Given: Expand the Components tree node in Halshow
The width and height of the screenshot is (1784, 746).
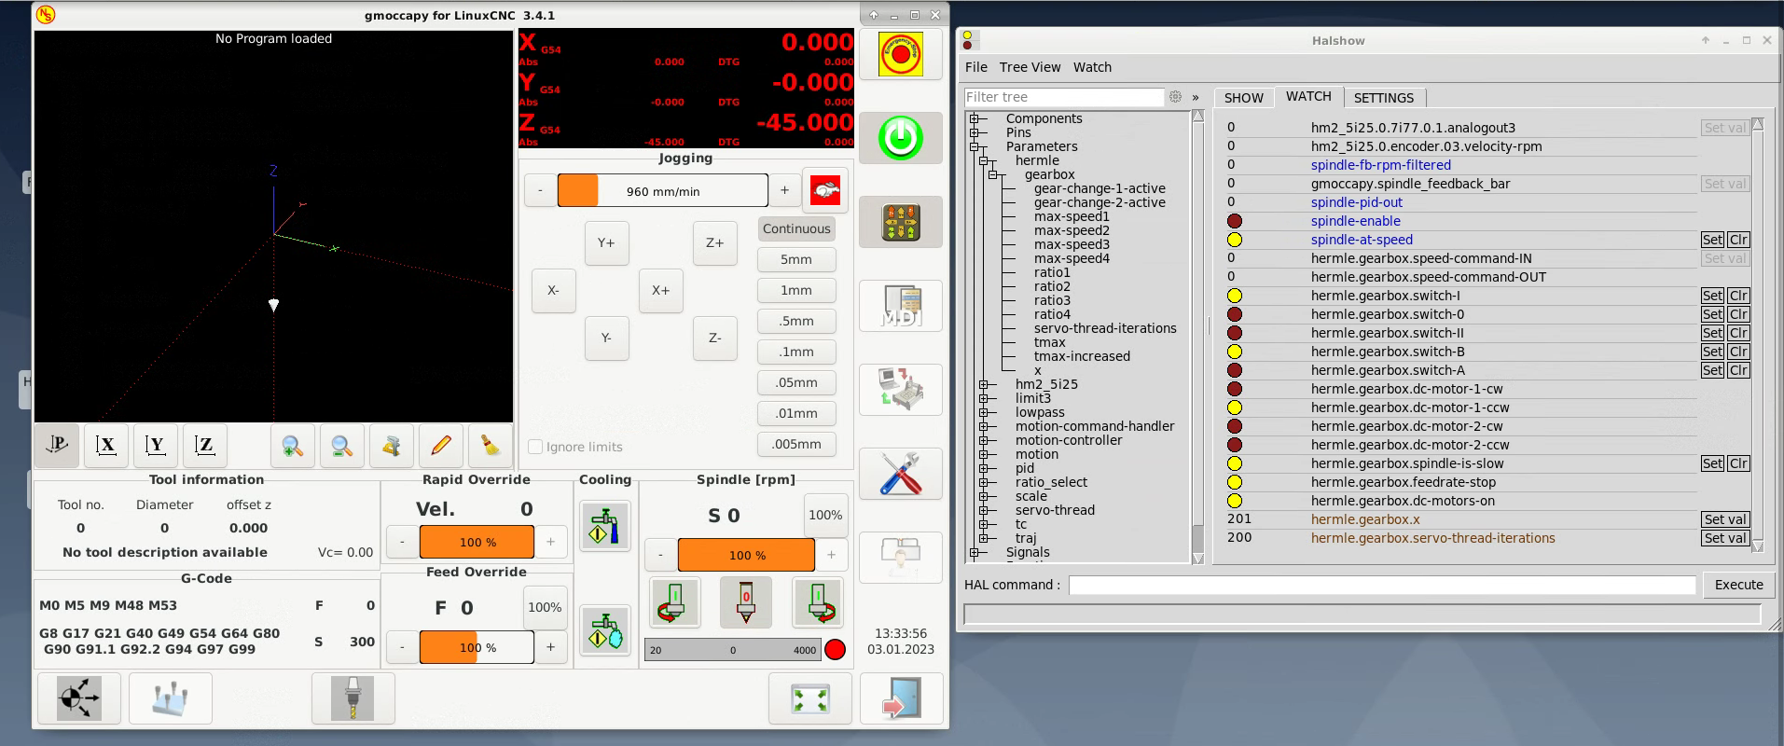Looking at the screenshot, I should click(974, 118).
